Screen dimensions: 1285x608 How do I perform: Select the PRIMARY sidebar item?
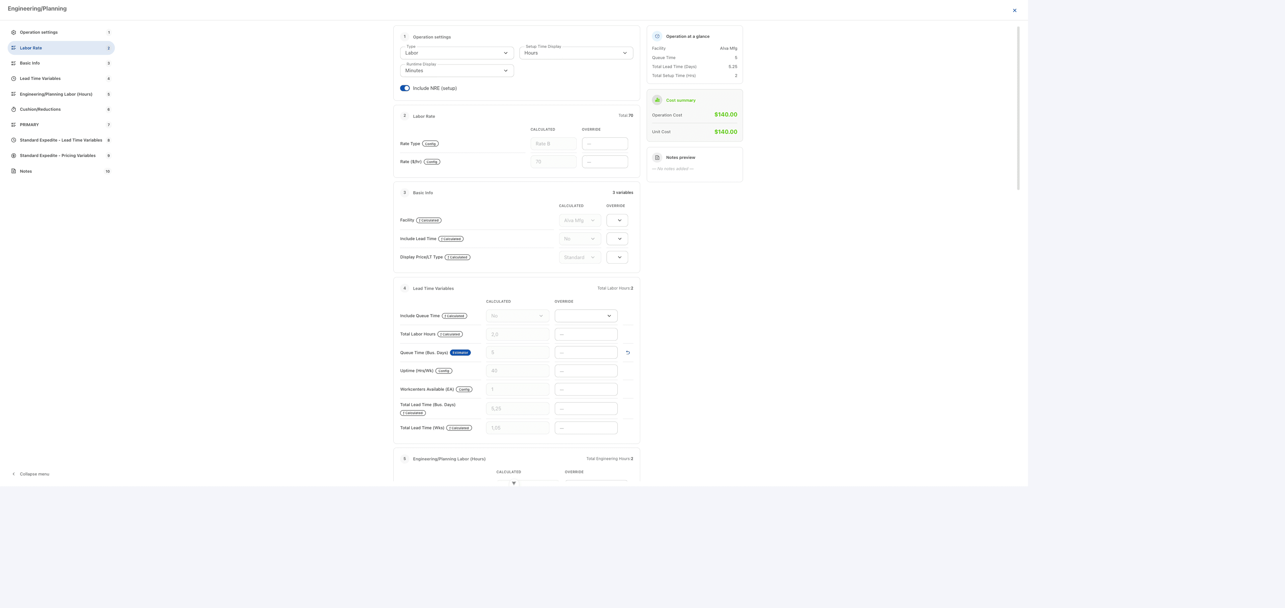pos(61,125)
